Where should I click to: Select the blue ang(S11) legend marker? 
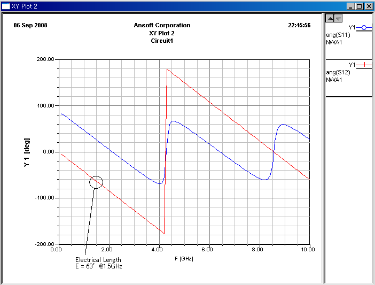click(364, 27)
